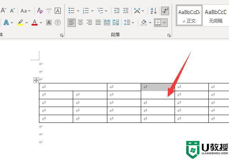
Task: Select the 正文 style in gallery
Action: pos(189,15)
